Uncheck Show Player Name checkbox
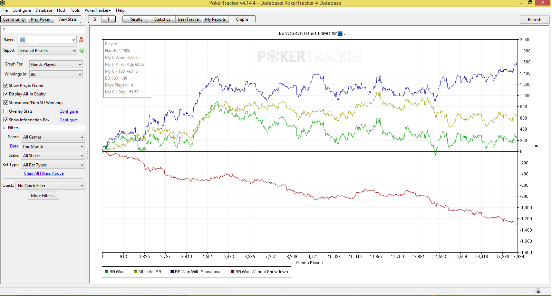This screenshot has height=296, width=552. click(6, 85)
